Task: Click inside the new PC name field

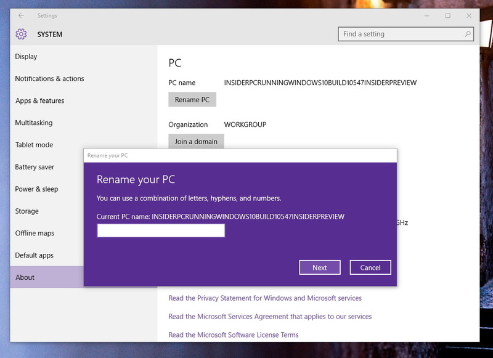Action: [x=161, y=230]
